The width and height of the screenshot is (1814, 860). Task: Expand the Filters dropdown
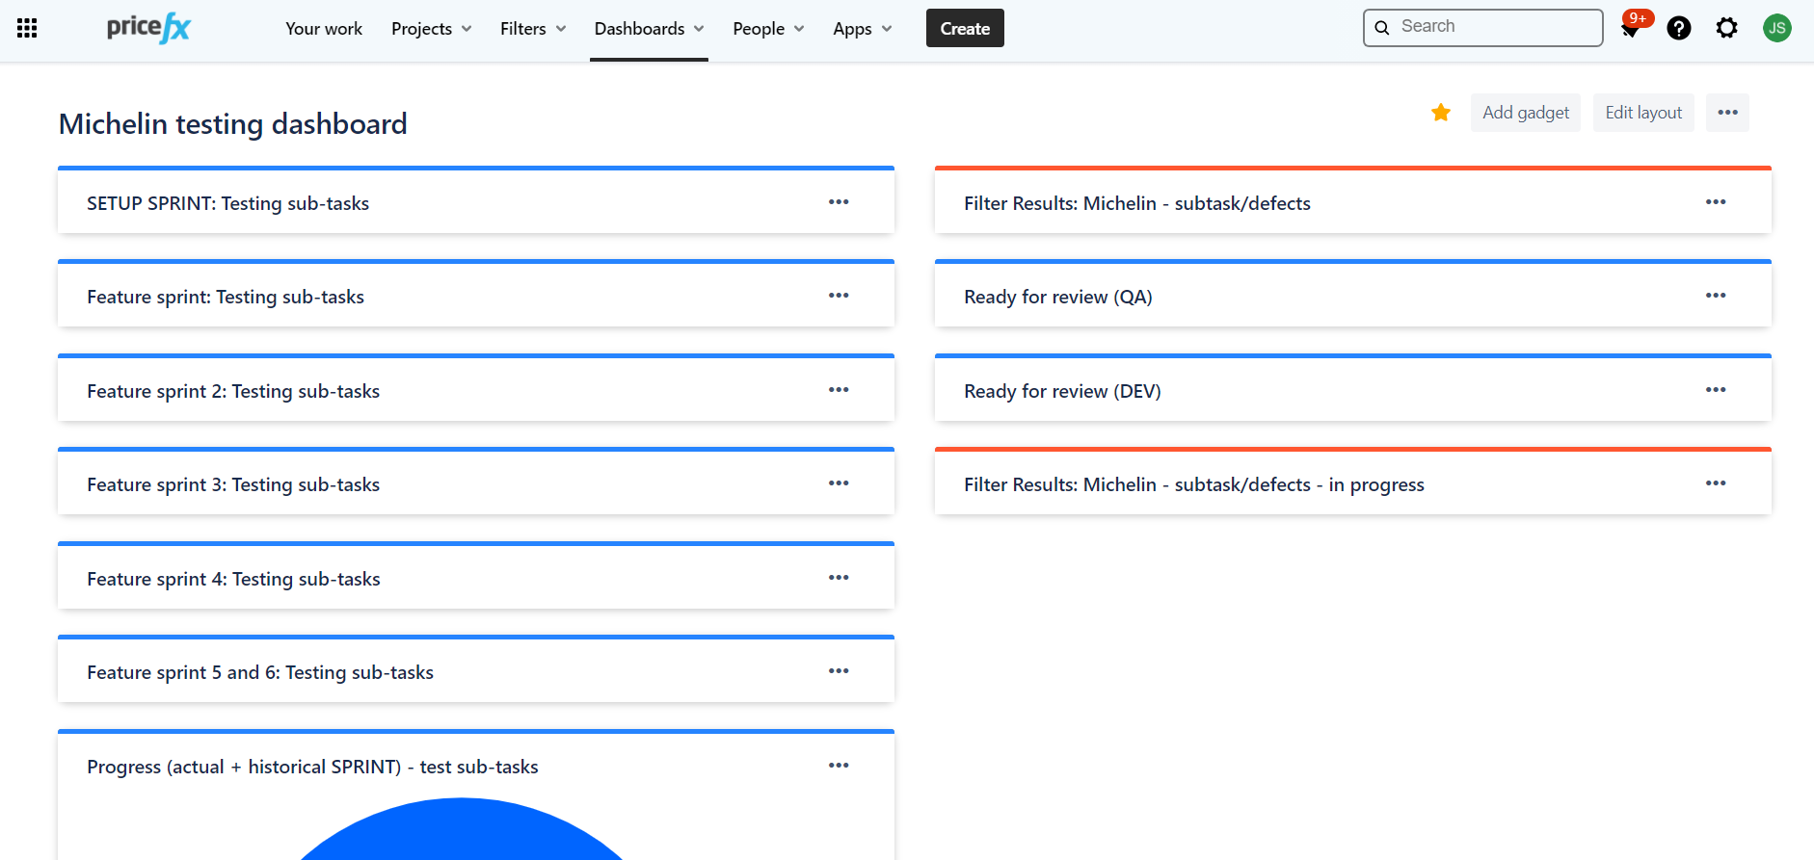(x=533, y=29)
